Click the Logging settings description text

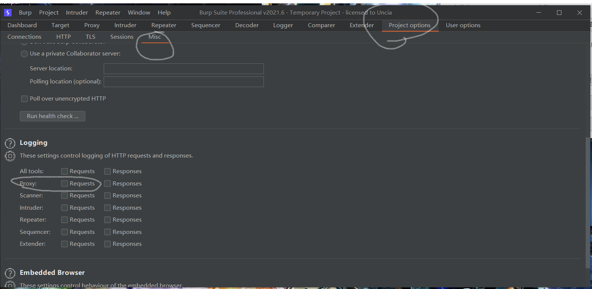106,156
